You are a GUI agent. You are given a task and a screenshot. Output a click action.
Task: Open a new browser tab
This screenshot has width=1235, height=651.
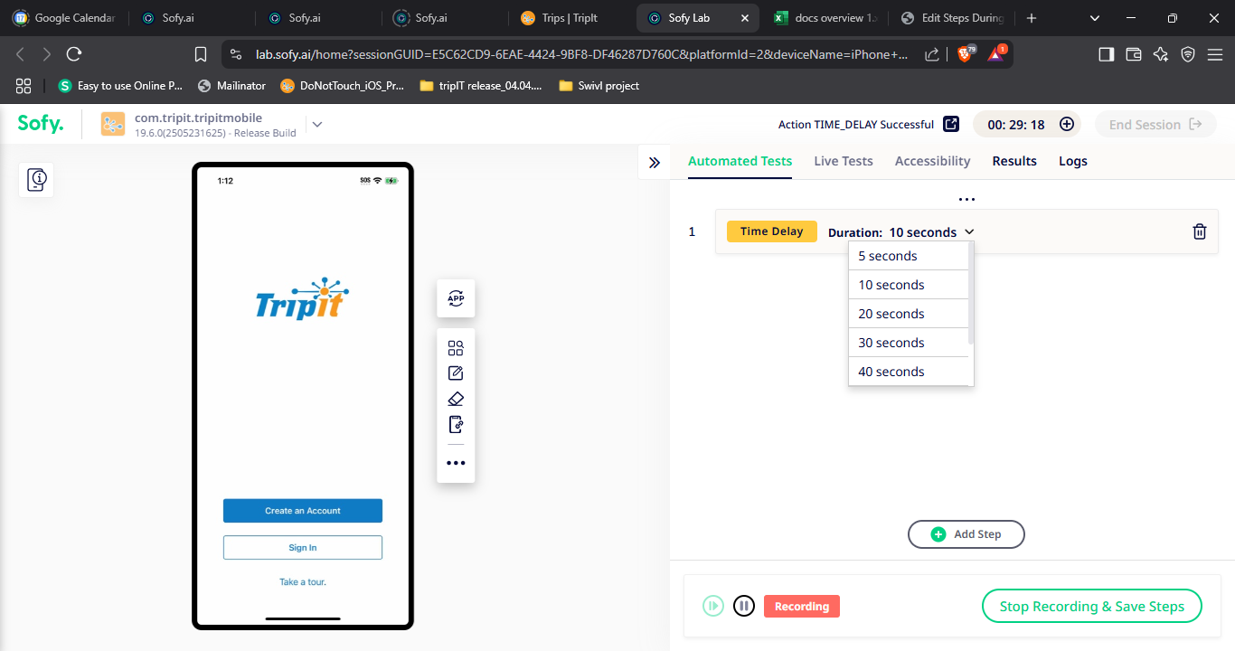1032,18
